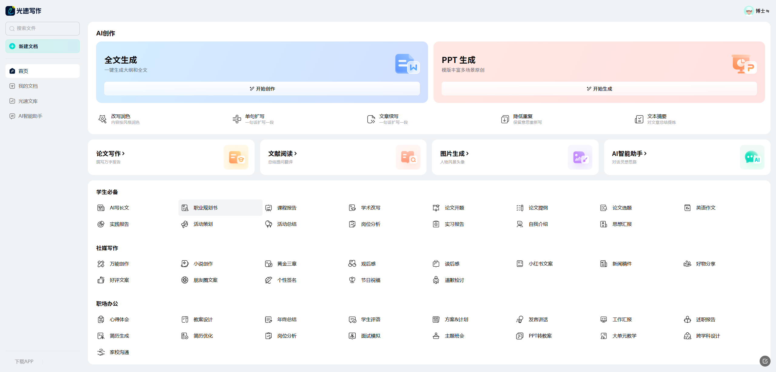Click the 改写润色 rewrite icon
Screen dimensions: 776x372
tap(102, 119)
